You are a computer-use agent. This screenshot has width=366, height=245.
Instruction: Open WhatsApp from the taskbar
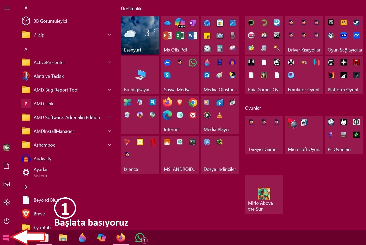(x=140, y=238)
